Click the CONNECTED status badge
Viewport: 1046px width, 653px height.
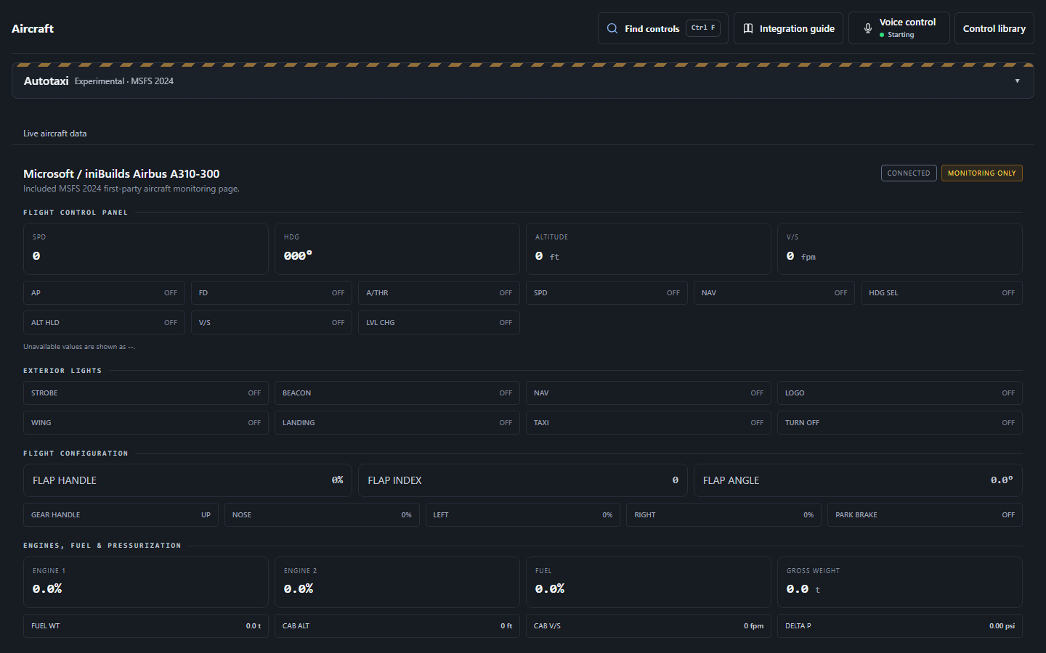point(908,173)
